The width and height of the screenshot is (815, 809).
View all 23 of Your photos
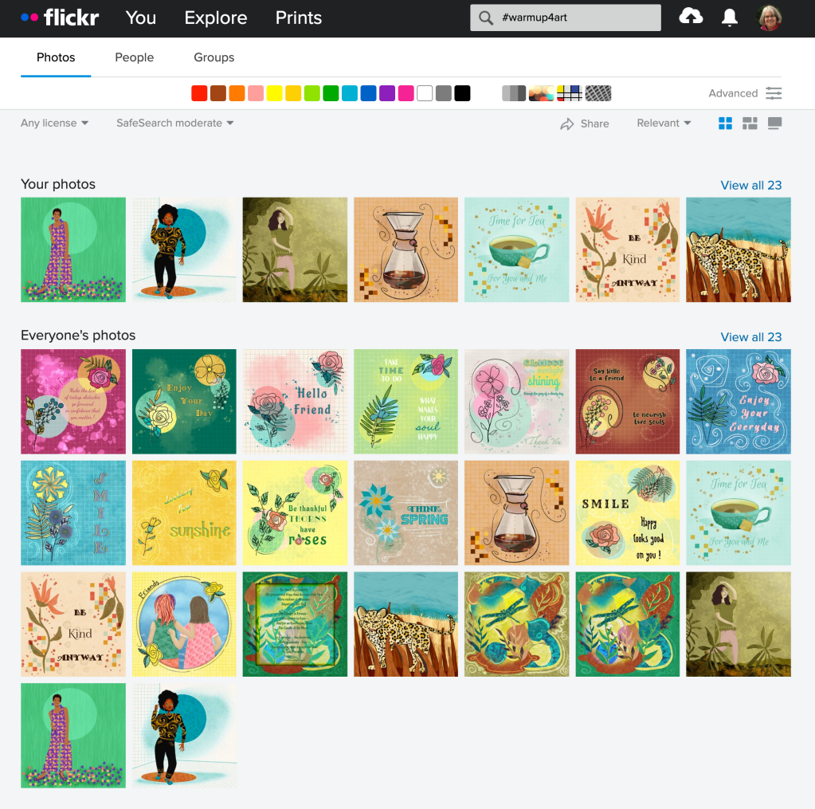click(x=751, y=185)
